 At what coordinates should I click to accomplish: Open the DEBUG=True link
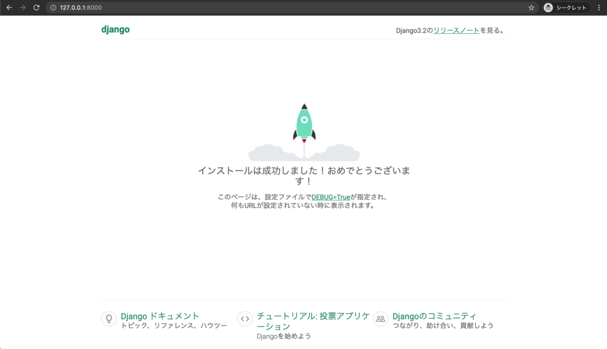point(331,197)
